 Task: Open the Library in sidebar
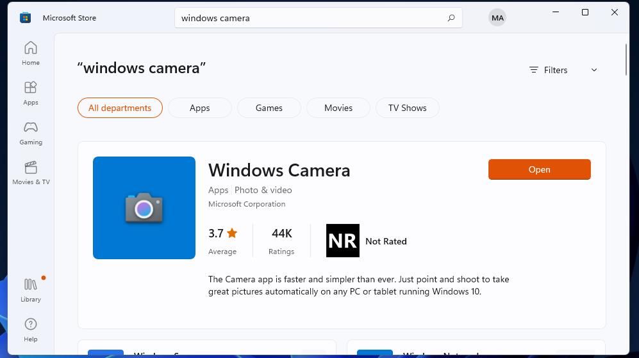click(31, 291)
